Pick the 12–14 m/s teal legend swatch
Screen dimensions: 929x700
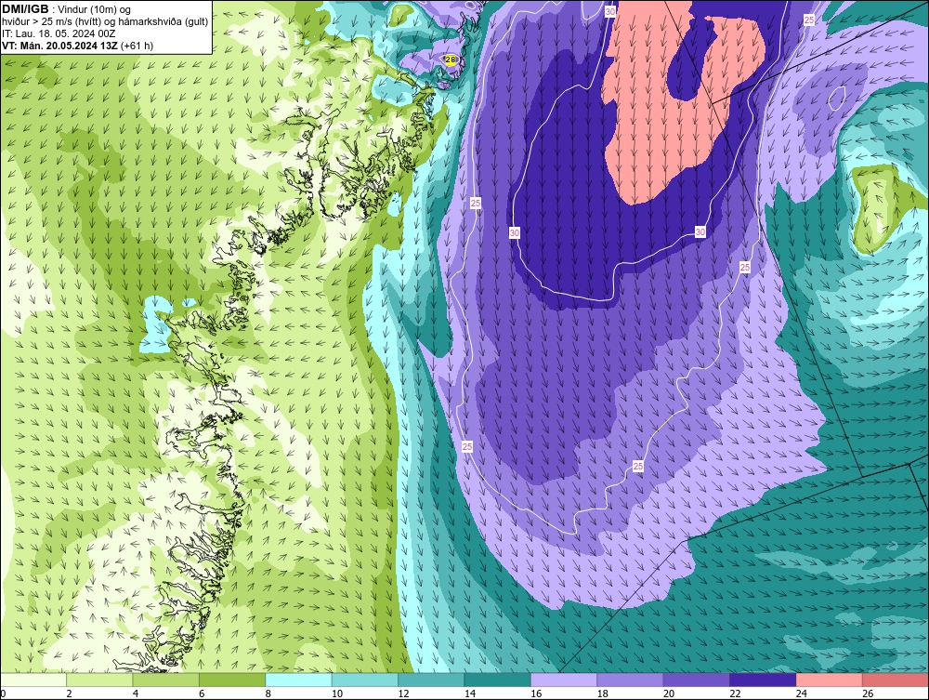[431, 680]
